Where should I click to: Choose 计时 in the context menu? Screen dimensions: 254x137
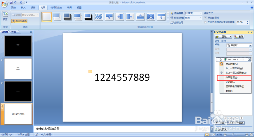tap(235, 82)
